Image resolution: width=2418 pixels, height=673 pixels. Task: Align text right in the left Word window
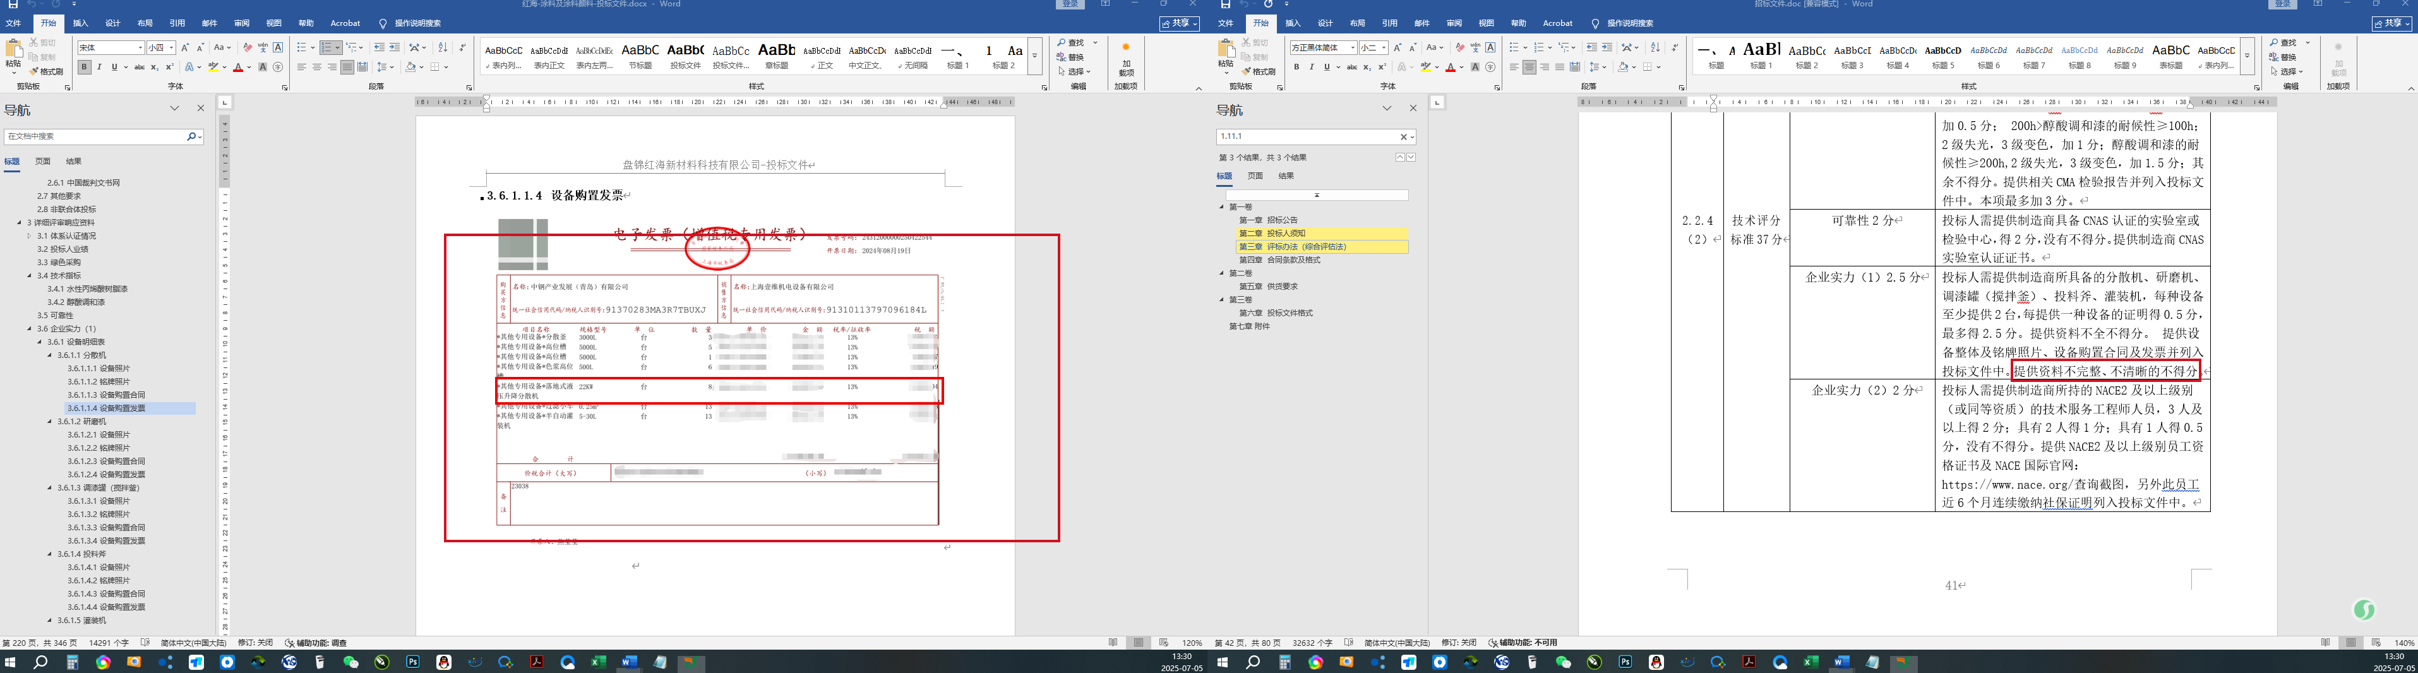(332, 67)
